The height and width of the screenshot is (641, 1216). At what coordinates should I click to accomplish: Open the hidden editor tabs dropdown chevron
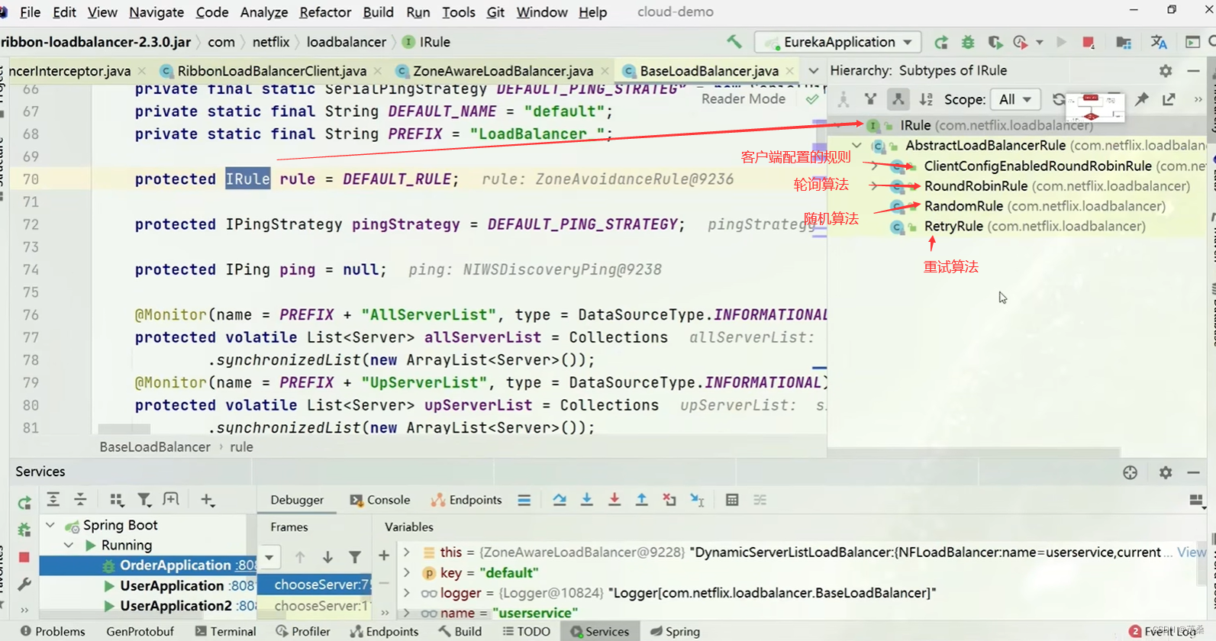coord(814,71)
